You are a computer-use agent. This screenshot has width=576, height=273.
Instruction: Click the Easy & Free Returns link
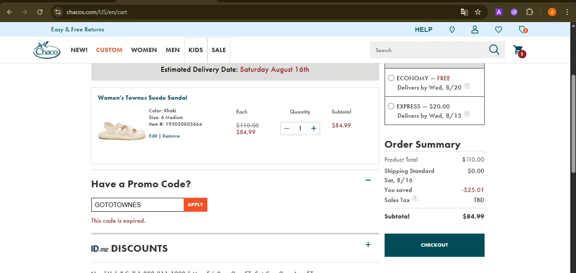78,30
